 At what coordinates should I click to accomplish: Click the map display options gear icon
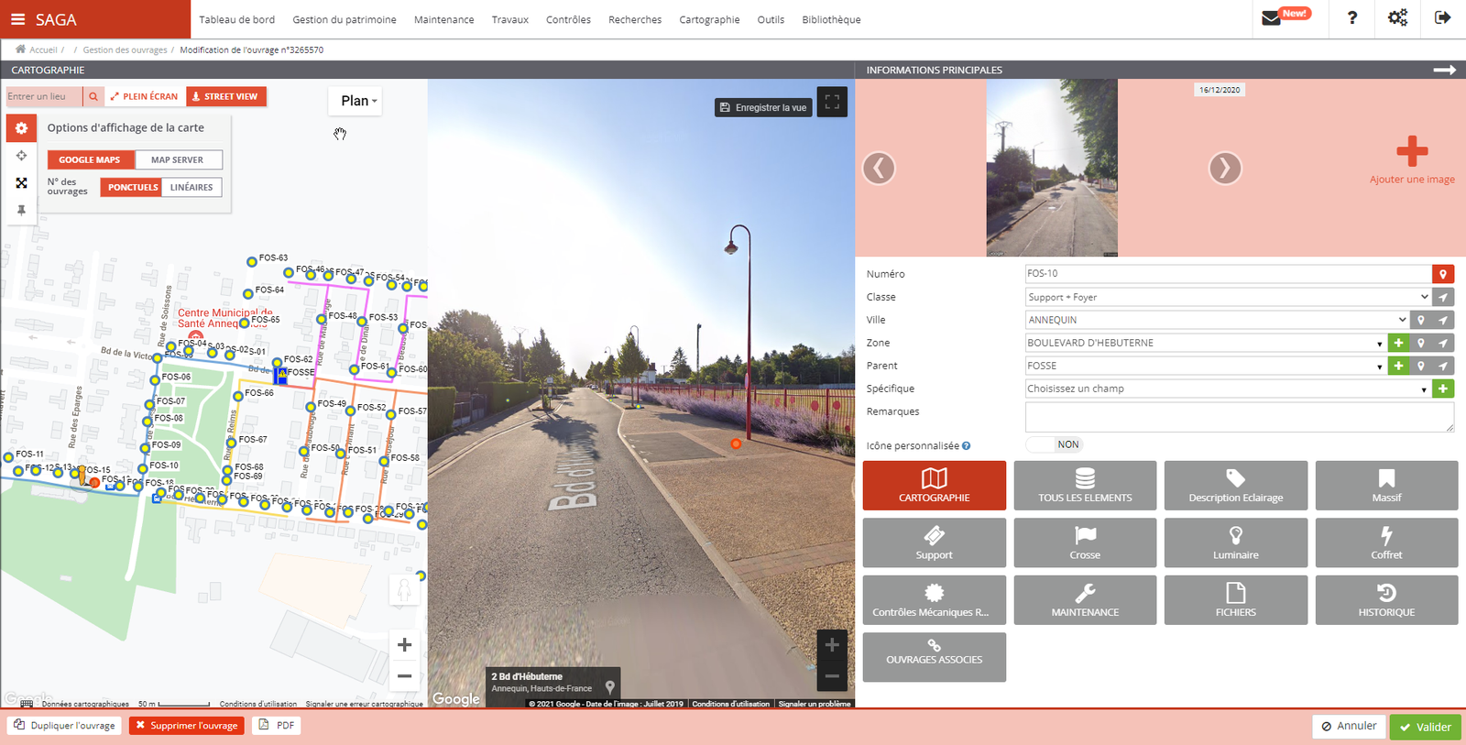21,128
